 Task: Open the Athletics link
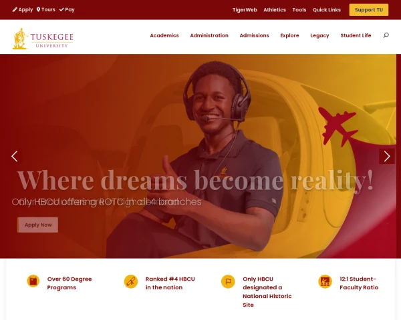[275, 10]
